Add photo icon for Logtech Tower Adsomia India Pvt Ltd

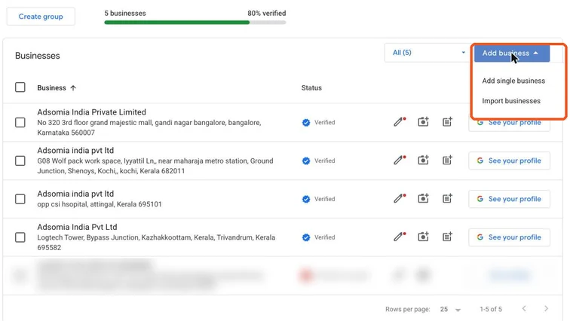click(423, 237)
